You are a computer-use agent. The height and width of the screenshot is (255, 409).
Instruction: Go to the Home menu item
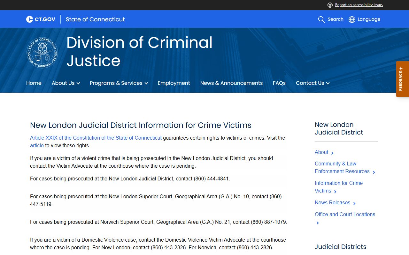coord(34,83)
